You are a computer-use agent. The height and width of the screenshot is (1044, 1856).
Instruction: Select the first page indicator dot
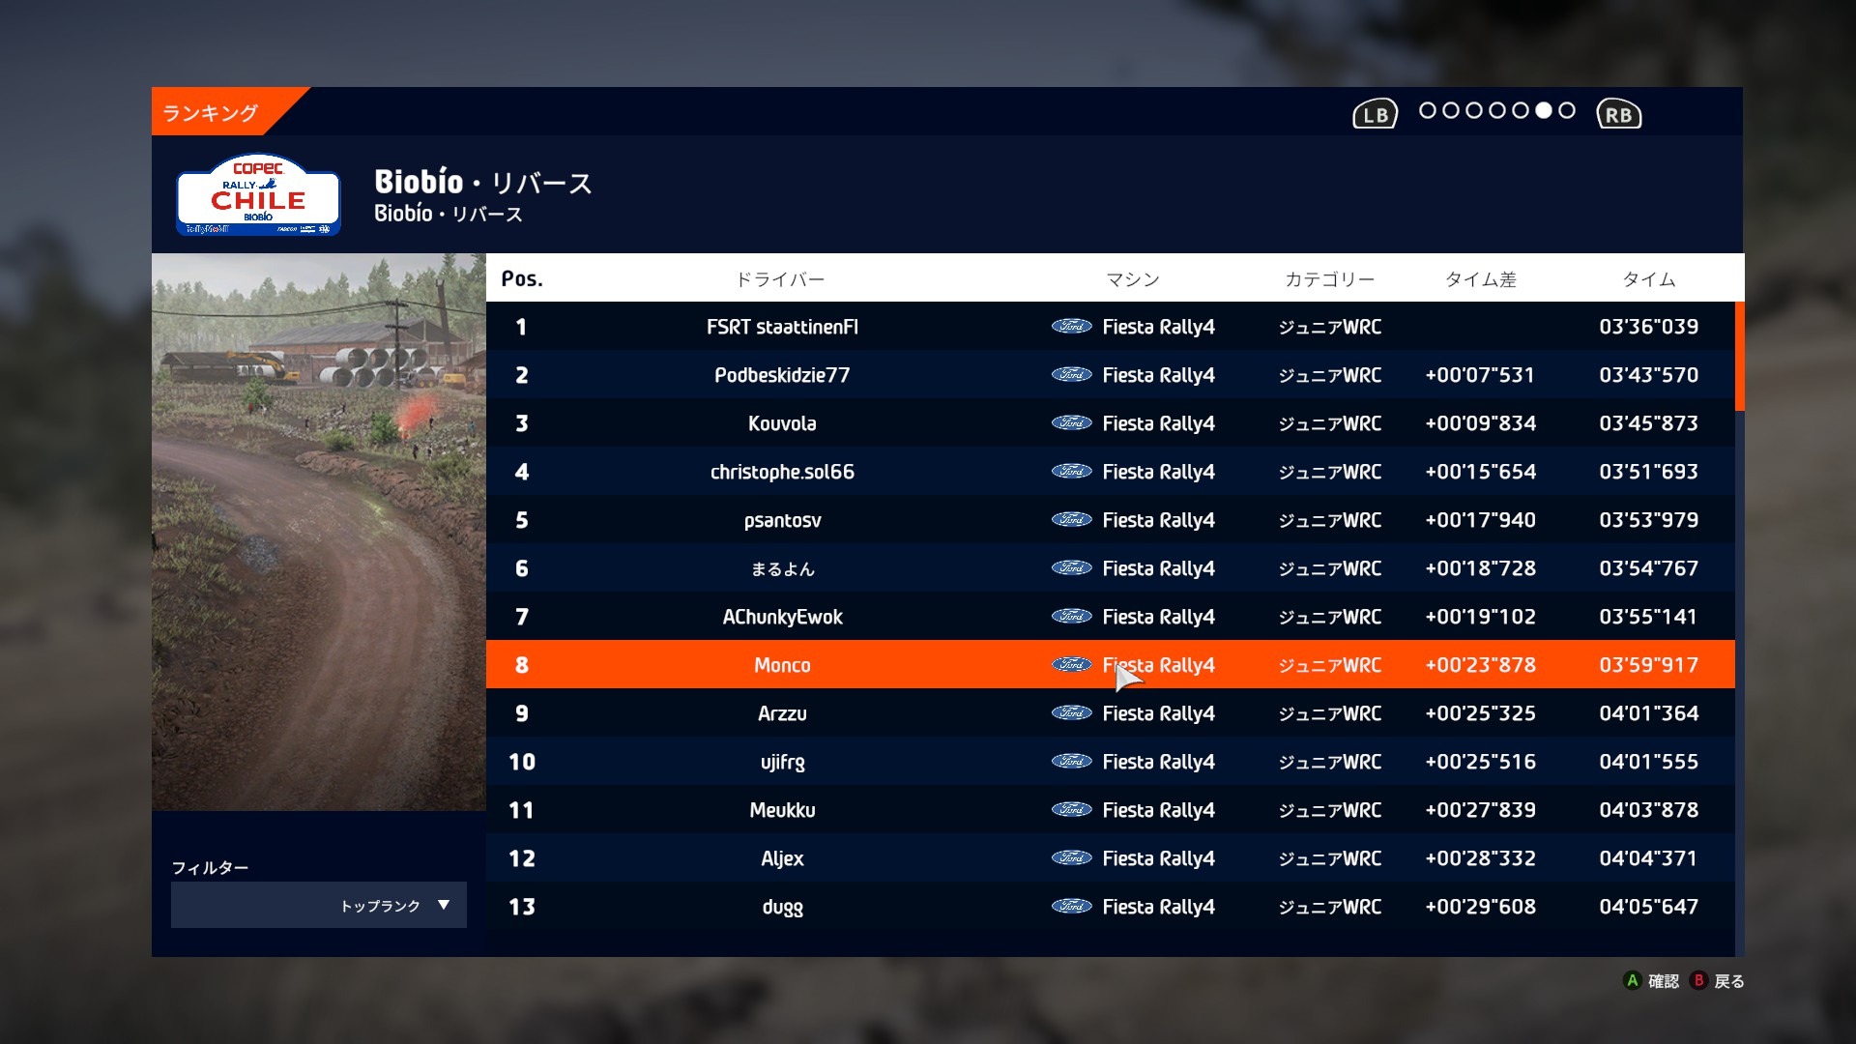coord(1428,110)
